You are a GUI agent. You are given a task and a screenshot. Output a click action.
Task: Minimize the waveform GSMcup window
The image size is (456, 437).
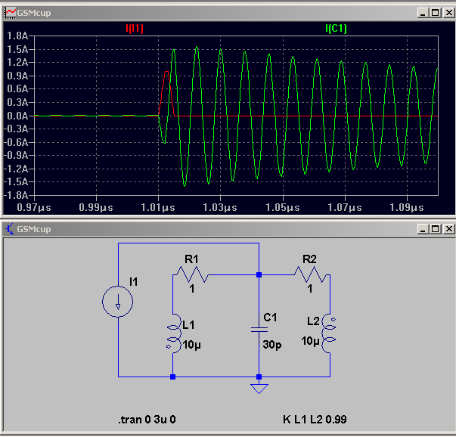[x=423, y=13]
